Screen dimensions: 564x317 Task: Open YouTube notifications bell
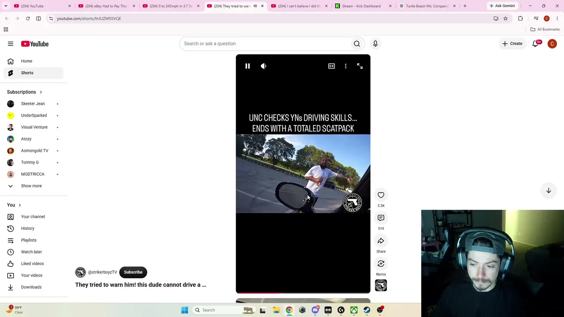point(536,44)
